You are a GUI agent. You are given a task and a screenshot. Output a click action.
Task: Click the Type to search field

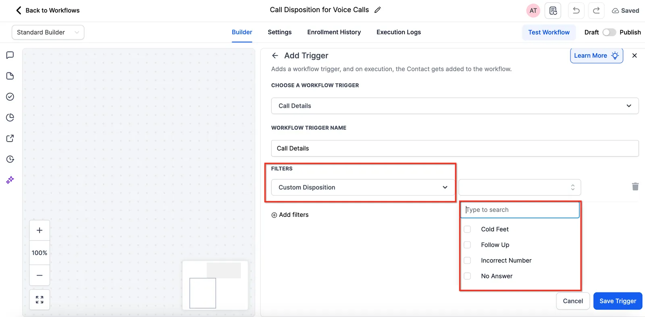tap(520, 210)
